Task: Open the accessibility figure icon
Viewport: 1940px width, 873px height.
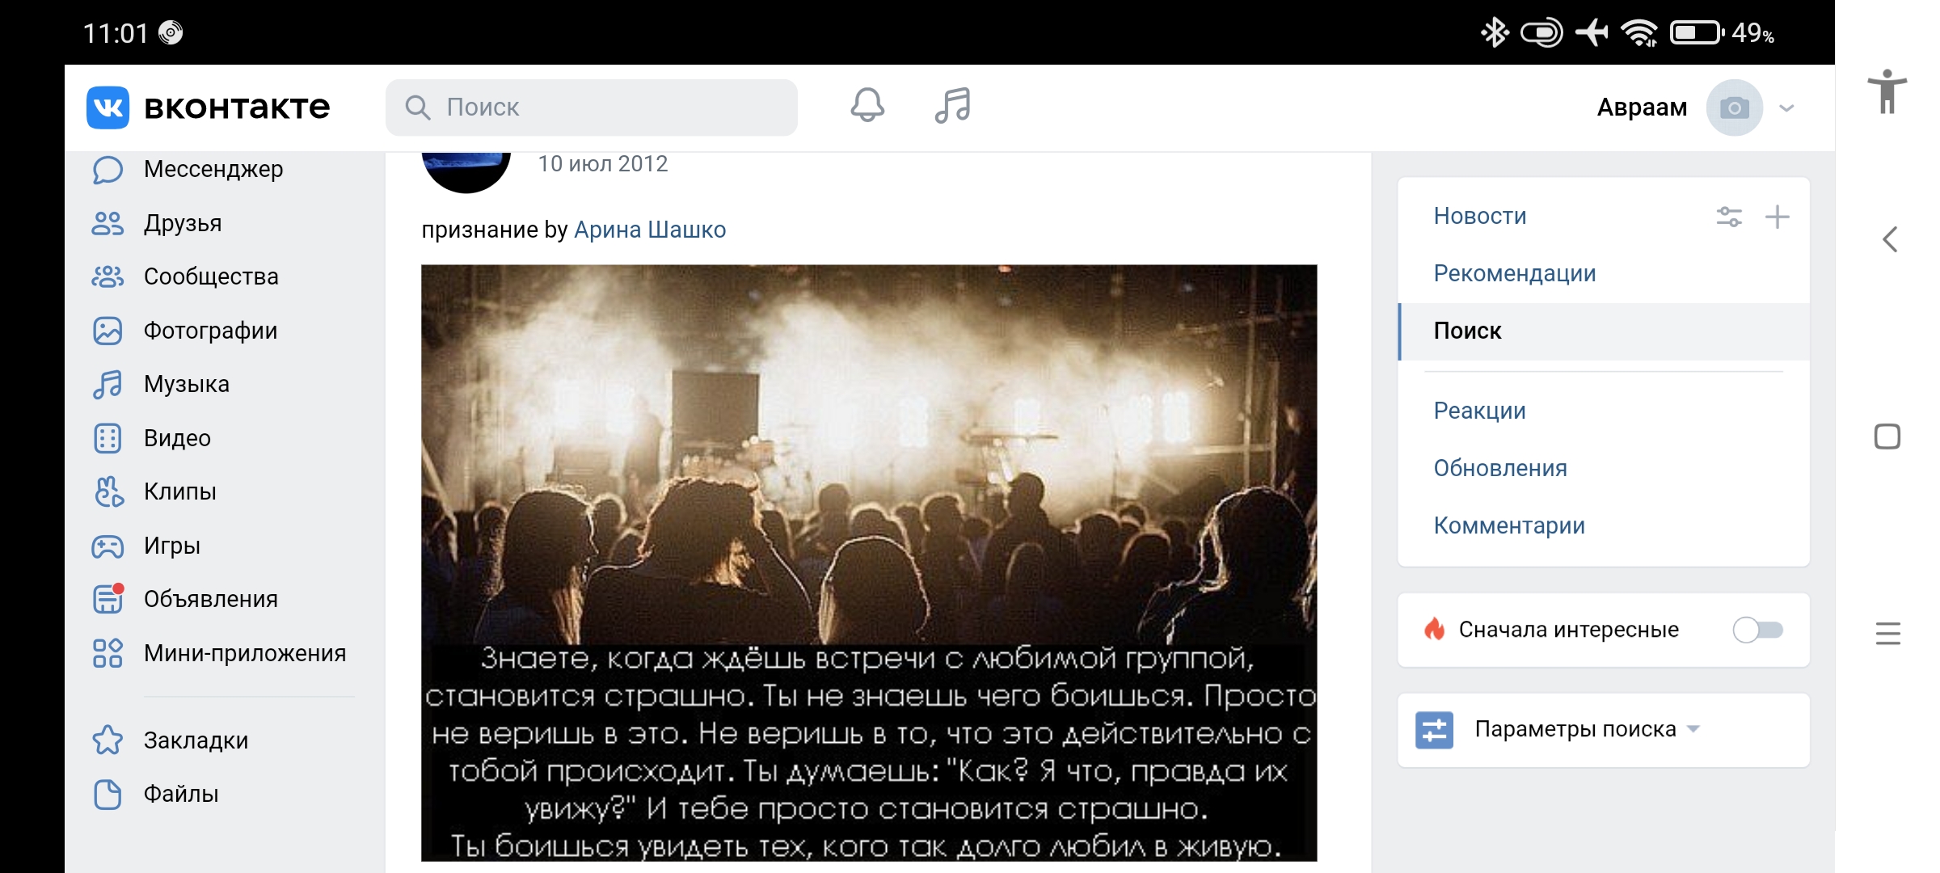Action: click(1887, 91)
